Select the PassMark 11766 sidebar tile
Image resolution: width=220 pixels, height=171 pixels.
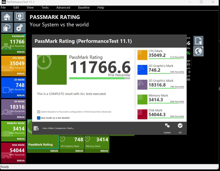[14, 42]
